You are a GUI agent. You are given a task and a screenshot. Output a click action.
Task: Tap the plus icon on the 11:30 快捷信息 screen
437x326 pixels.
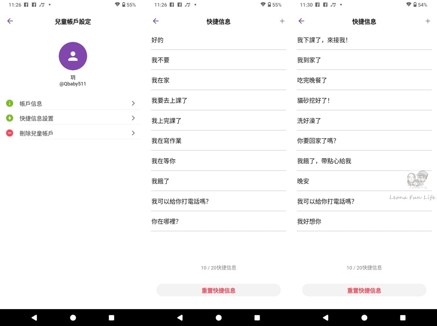click(x=427, y=21)
